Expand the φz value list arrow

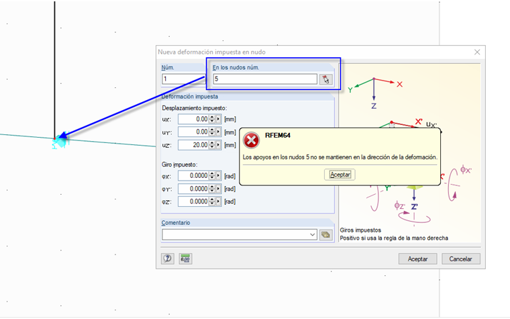(x=218, y=201)
